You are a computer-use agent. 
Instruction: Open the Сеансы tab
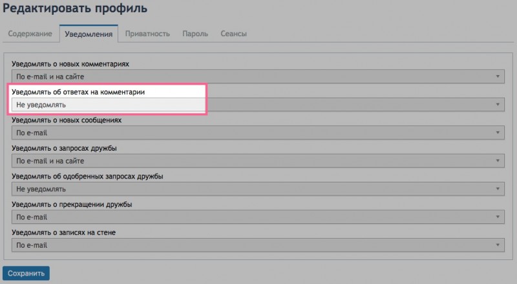pos(233,34)
